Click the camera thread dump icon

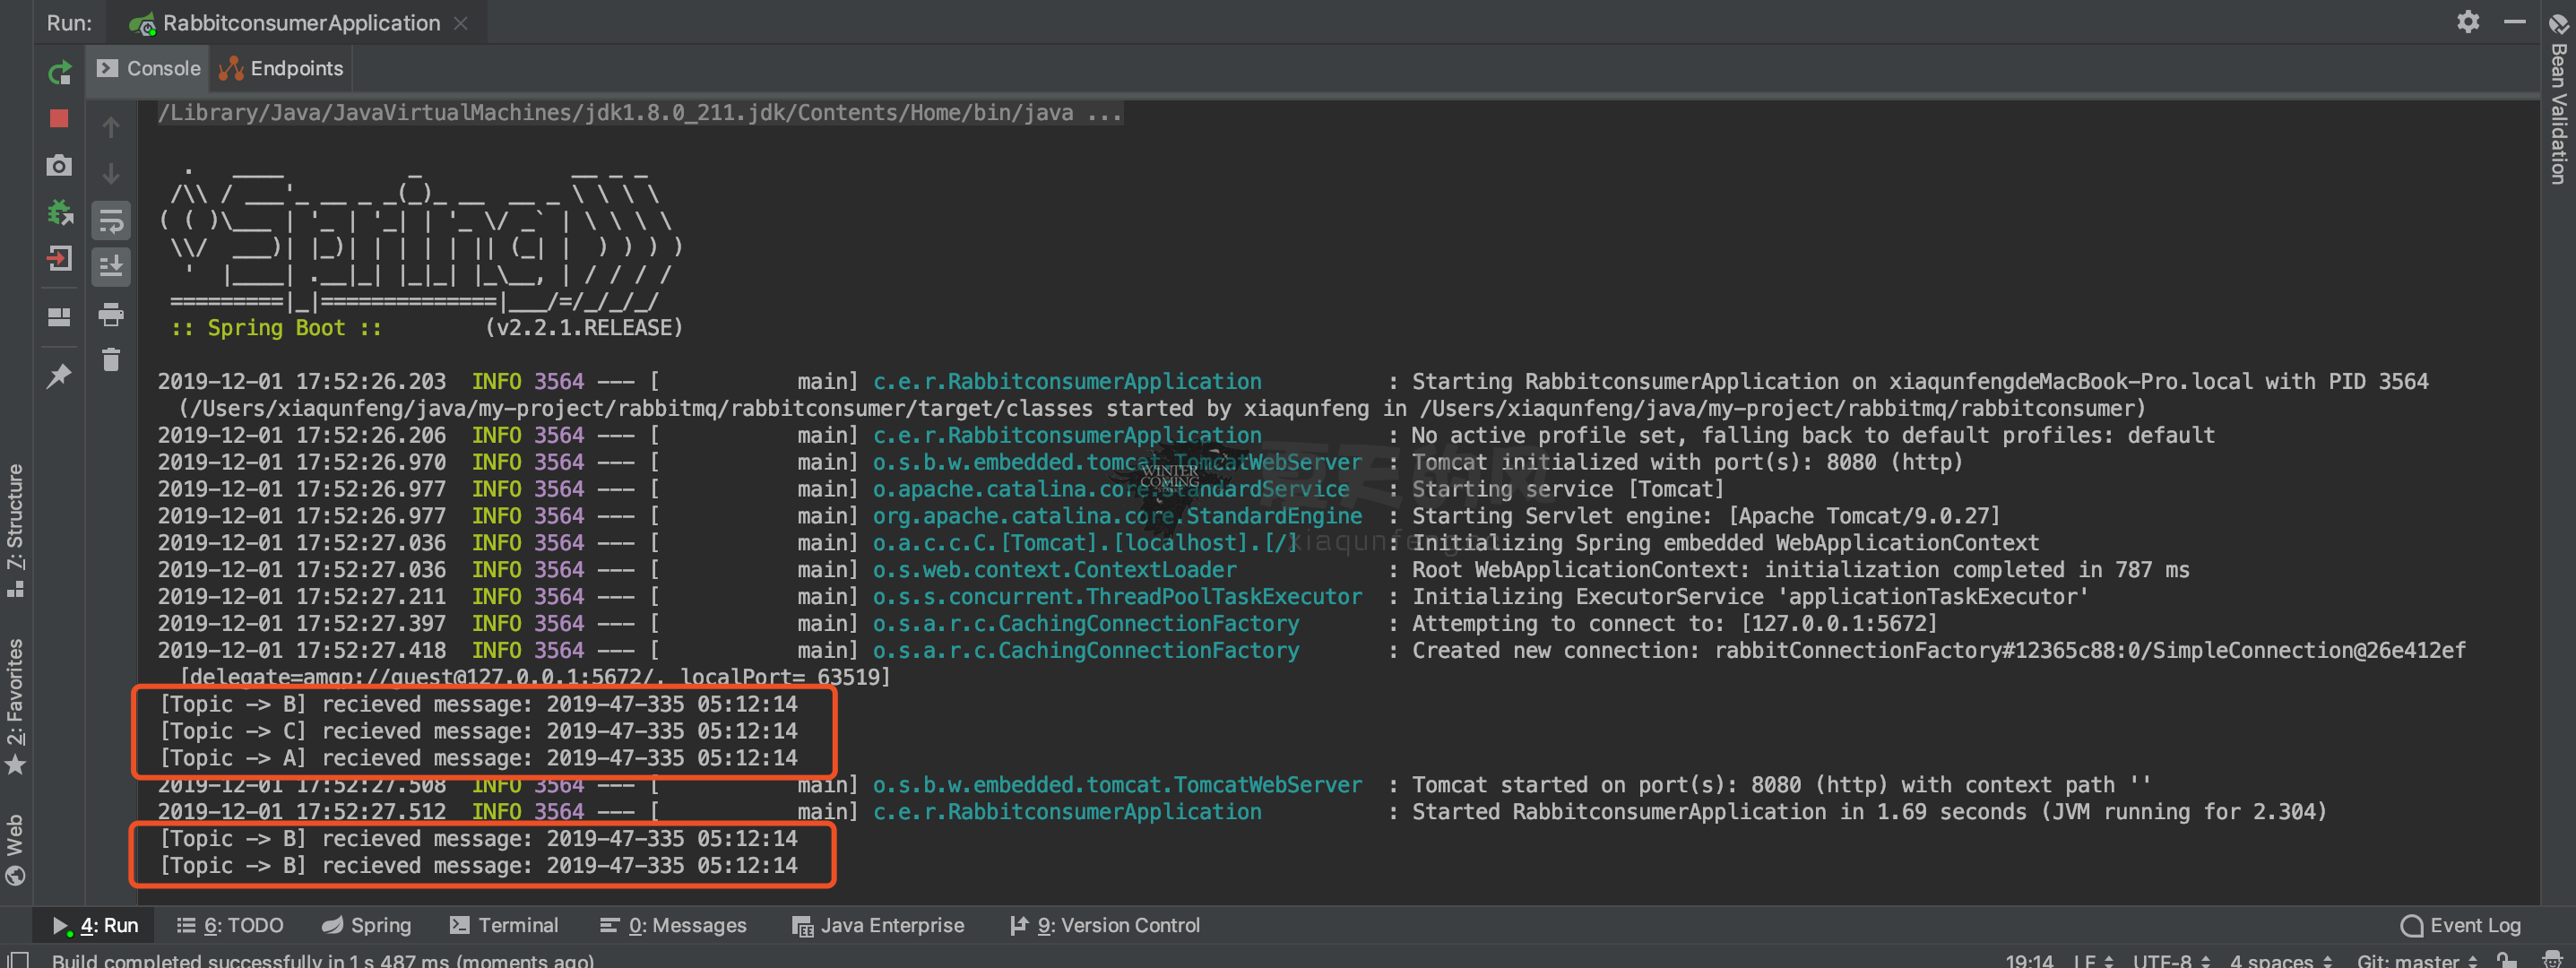(59, 166)
